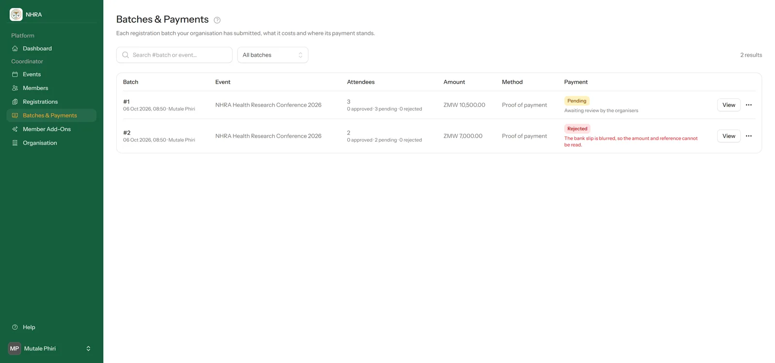Click the Attendees column header
The height and width of the screenshot is (363, 775).
(x=361, y=82)
